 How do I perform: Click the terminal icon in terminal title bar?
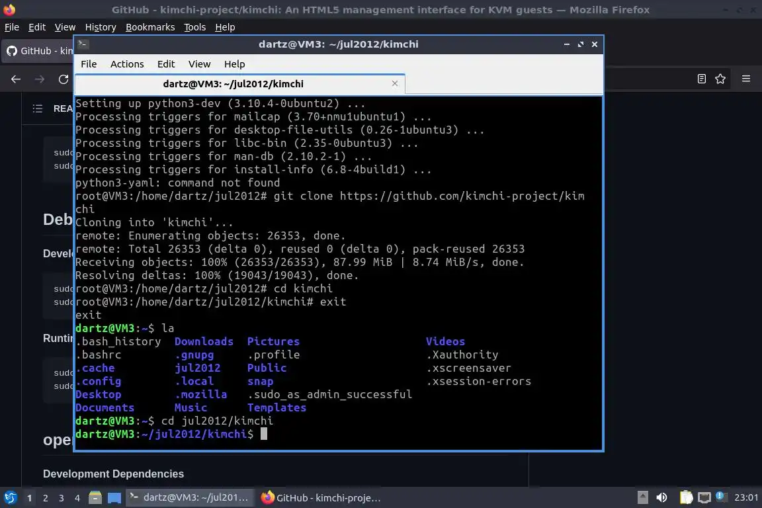(x=83, y=44)
